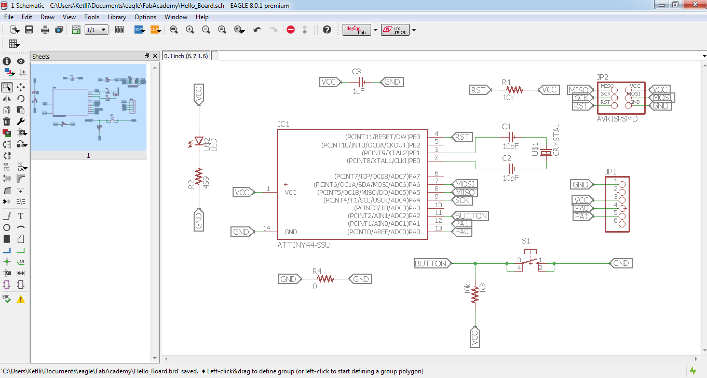Image resolution: width=707 pixels, height=378 pixels.
Task: Select the Dimension tool
Action: point(21,273)
